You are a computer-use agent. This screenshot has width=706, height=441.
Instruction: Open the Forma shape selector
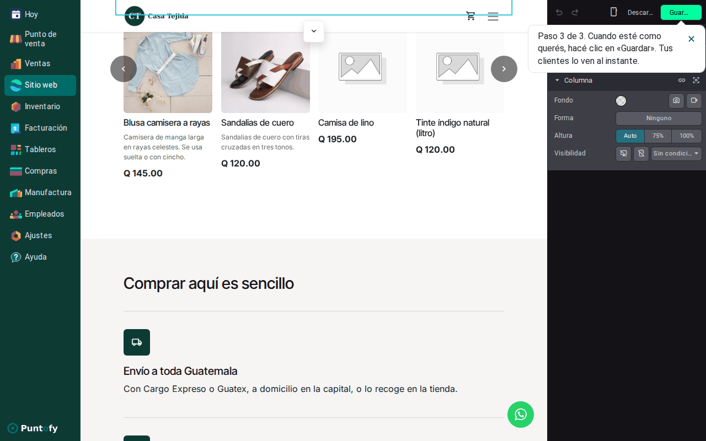coord(659,119)
